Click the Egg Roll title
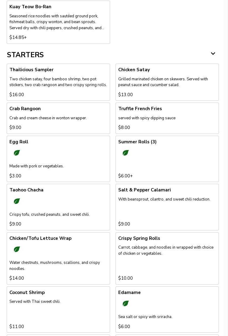This screenshot has height=336, width=228. coord(19,142)
